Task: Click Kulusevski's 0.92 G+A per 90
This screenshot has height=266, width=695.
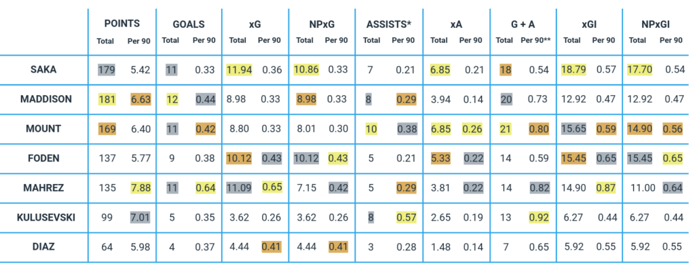Action: 538,218
